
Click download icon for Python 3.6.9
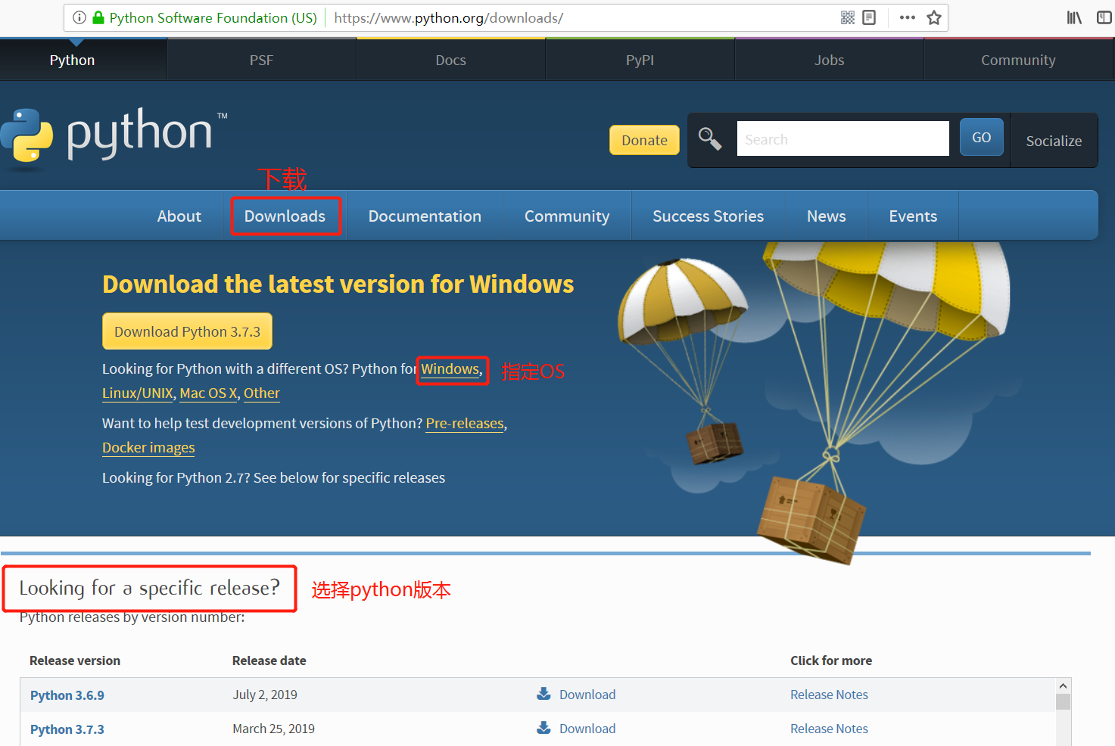(543, 693)
